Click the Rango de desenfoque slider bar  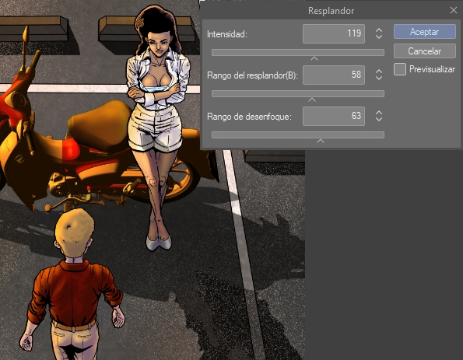point(298,135)
